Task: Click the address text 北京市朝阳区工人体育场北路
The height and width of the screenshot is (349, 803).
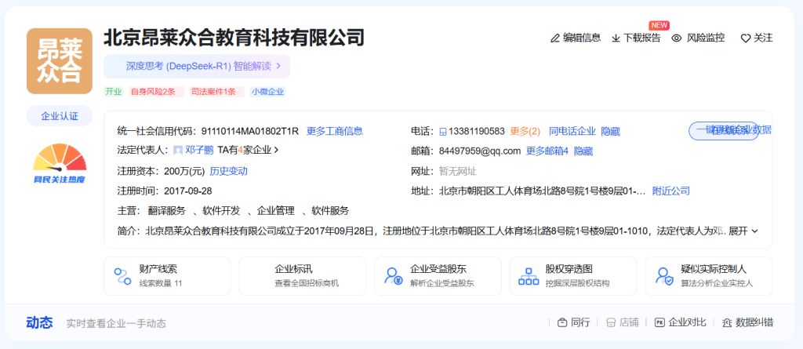Action: (x=543, y=191)
